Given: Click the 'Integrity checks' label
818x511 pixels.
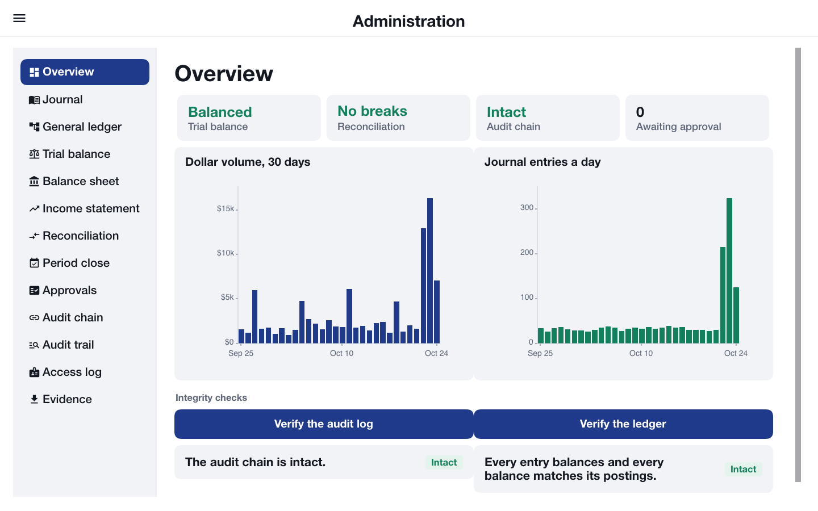Looking at the screenshot, I should click(x=211, y=397).
